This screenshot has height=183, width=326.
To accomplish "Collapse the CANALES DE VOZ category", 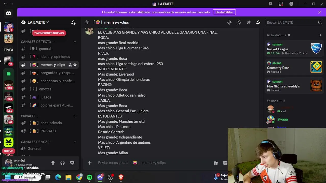I will point(36,142).
